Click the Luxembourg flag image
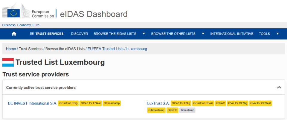This screenshot has width=287, height=120. [8, 62]
